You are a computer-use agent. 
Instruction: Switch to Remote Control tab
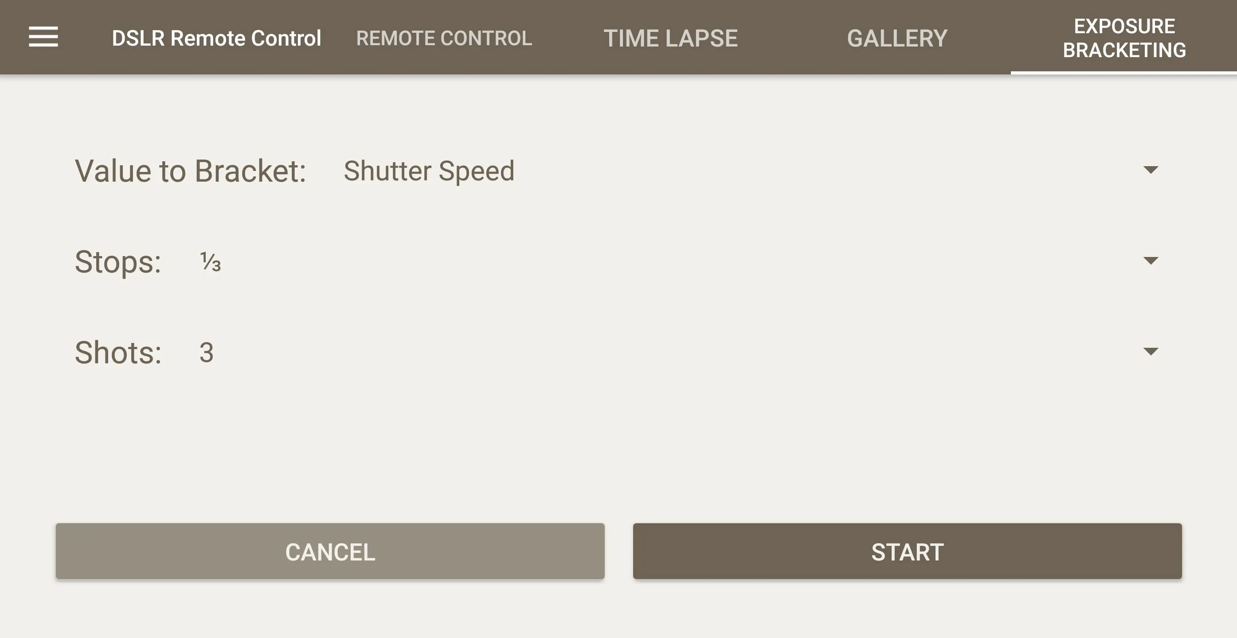pos(444,37)
